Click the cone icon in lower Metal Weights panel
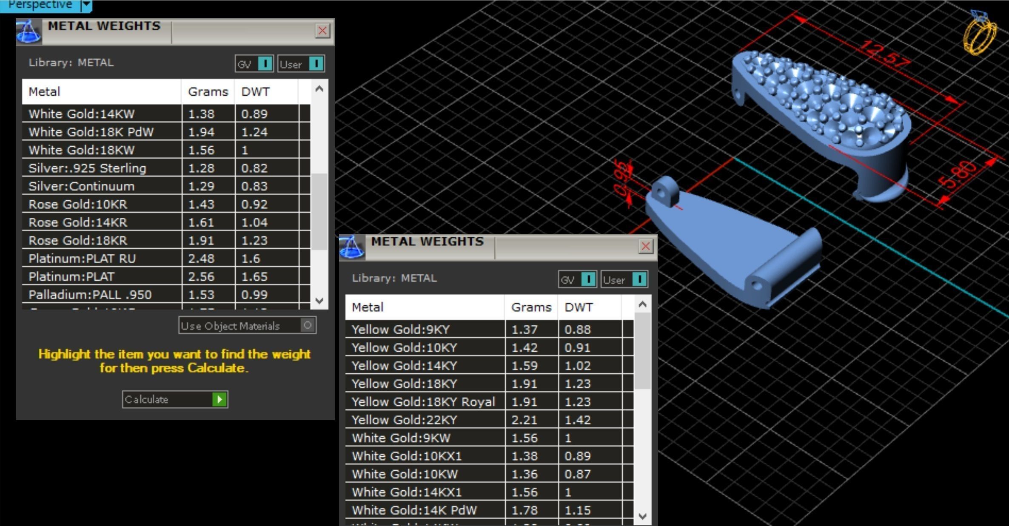The image size is (1009, 526). [x=352, y=247]
